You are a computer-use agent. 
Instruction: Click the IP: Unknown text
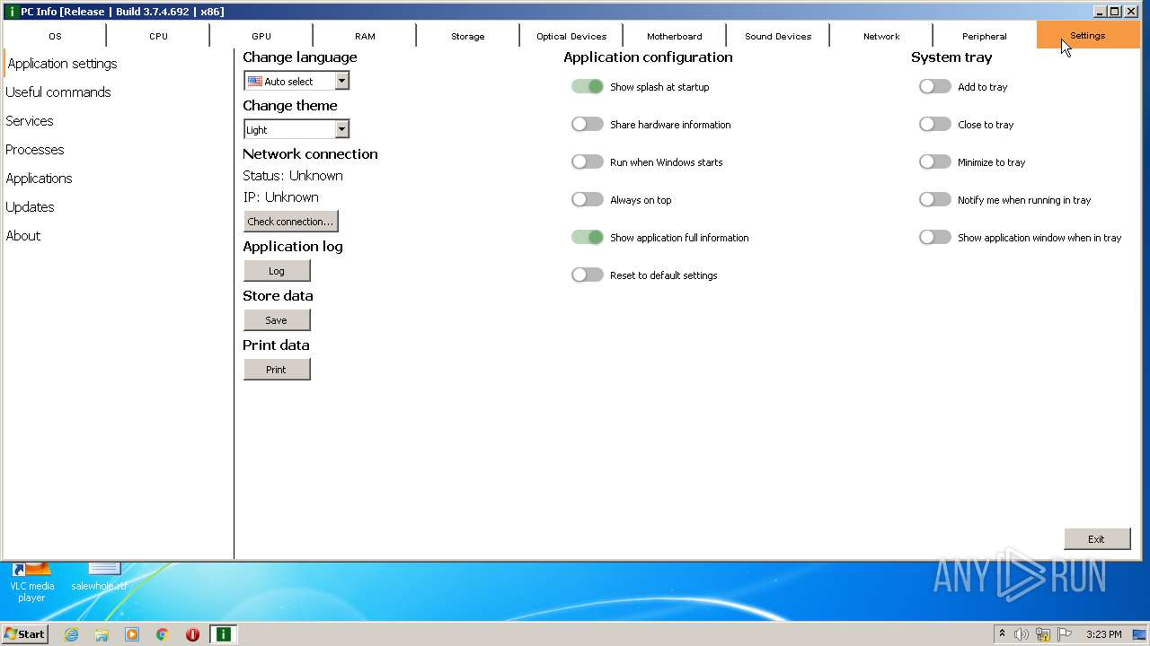point(280,197)
